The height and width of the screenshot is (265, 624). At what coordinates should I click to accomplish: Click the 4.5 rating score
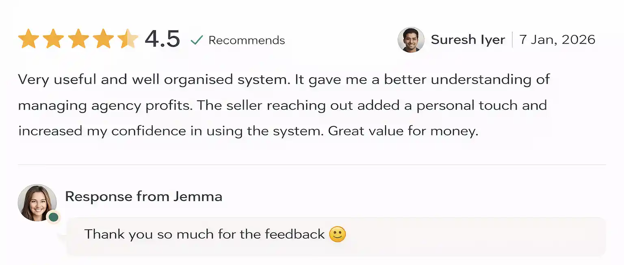162,39
